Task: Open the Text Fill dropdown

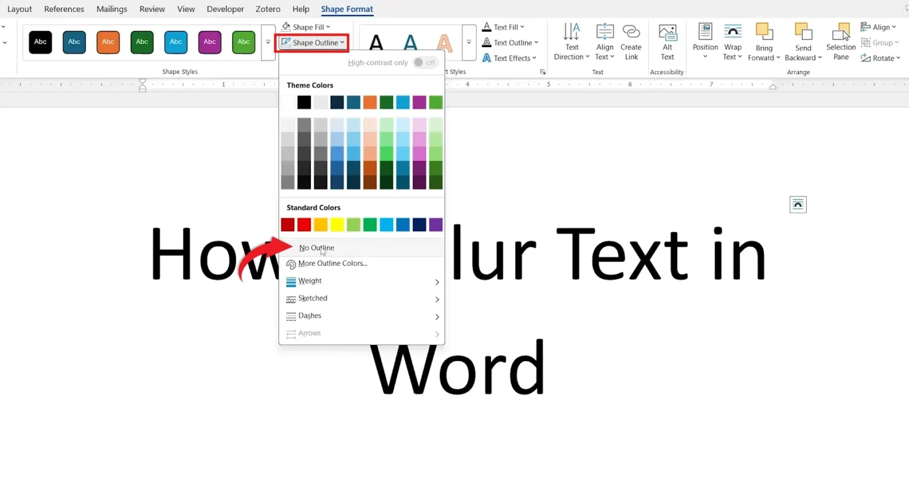Action: (x=503, y=27)
